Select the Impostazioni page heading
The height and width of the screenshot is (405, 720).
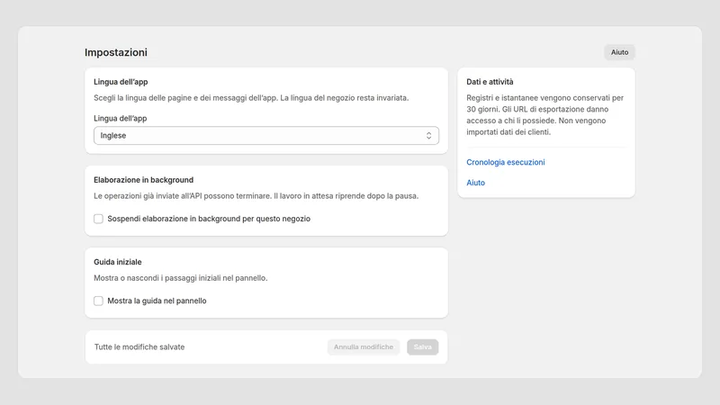pyautogui.click(x=116, y=52)
